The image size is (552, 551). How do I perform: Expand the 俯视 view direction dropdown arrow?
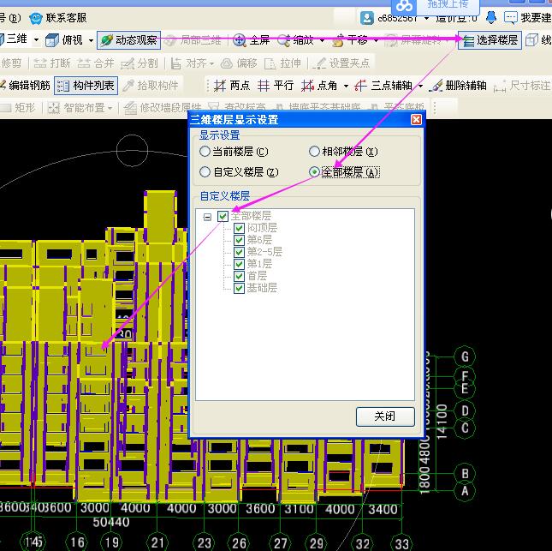(x=91, y=40)
